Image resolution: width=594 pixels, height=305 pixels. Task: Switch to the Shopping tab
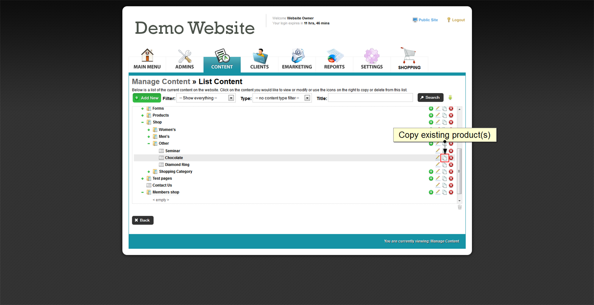[x=409, y=59]
